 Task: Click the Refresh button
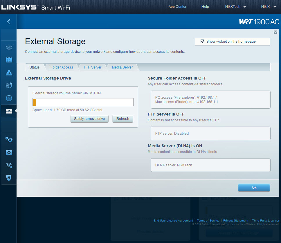[123, 119]
